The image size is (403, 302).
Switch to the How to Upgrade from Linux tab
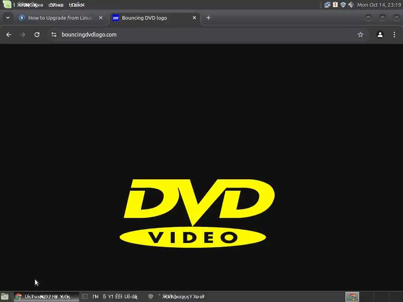coord(60,18)
